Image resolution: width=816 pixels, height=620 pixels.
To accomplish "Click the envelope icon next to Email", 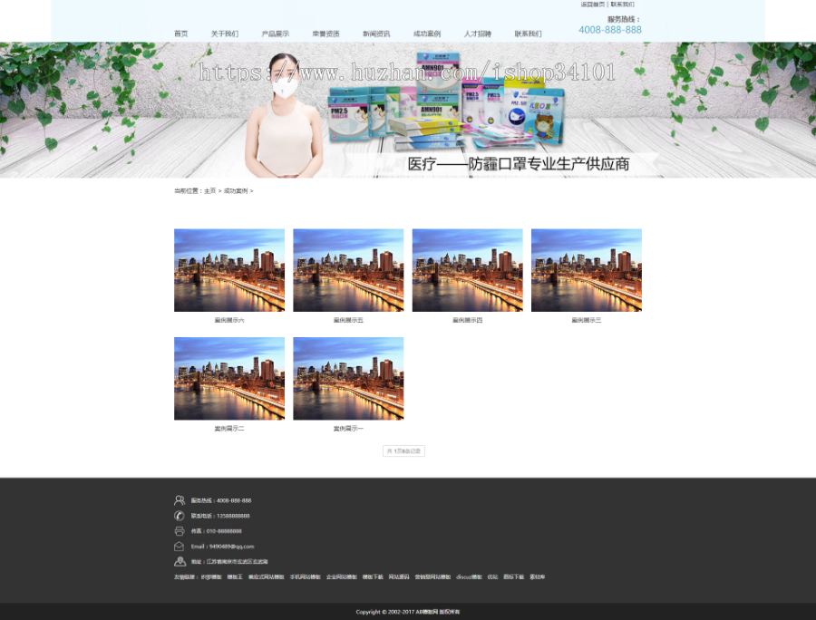I will [x=179, y=547].
